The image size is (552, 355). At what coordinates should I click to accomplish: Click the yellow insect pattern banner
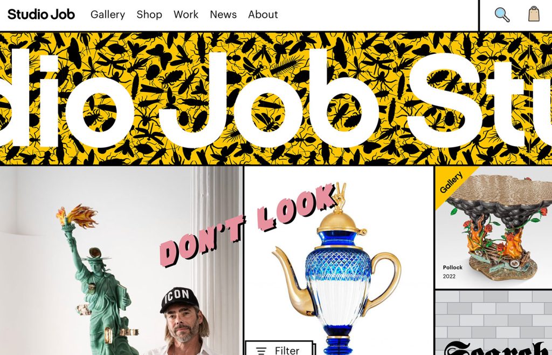(276, 98)
